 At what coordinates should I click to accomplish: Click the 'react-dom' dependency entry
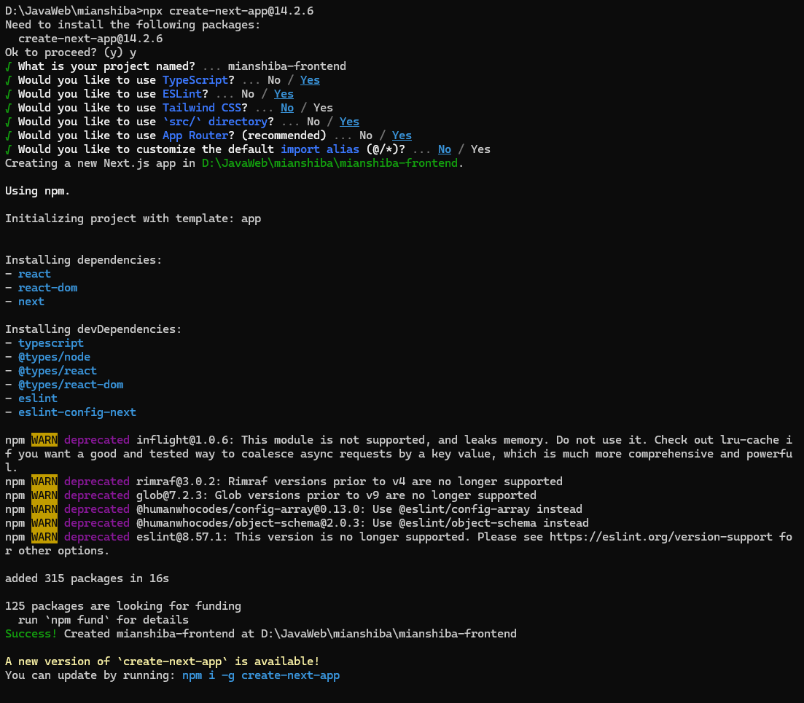(x=47, y=288)
